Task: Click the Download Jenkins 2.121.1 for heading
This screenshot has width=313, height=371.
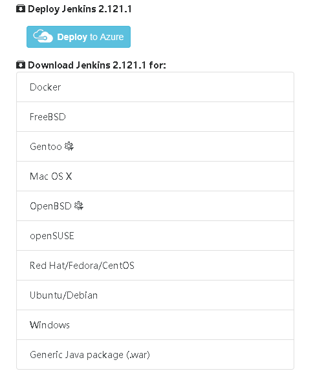Action: click(97, 65)
